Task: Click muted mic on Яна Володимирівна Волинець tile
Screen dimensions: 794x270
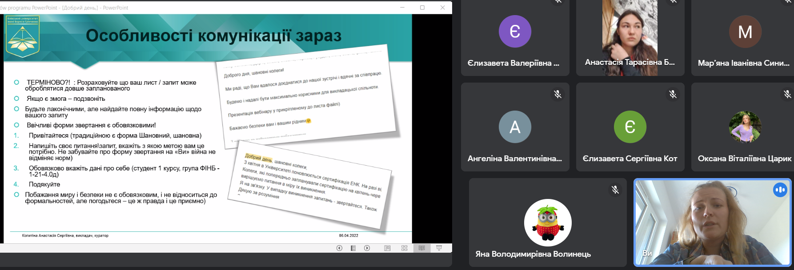Action: tap(615, 190)
